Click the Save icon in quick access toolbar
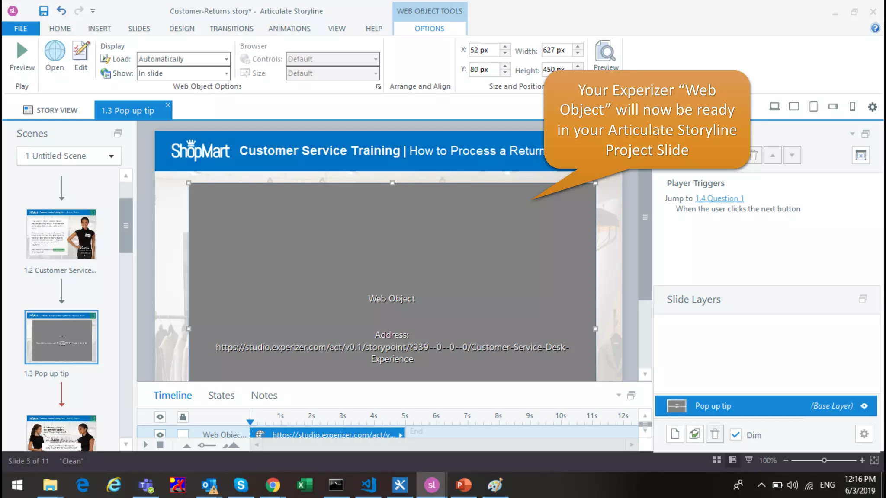886x498 pixels. click(x=44, y=11)
